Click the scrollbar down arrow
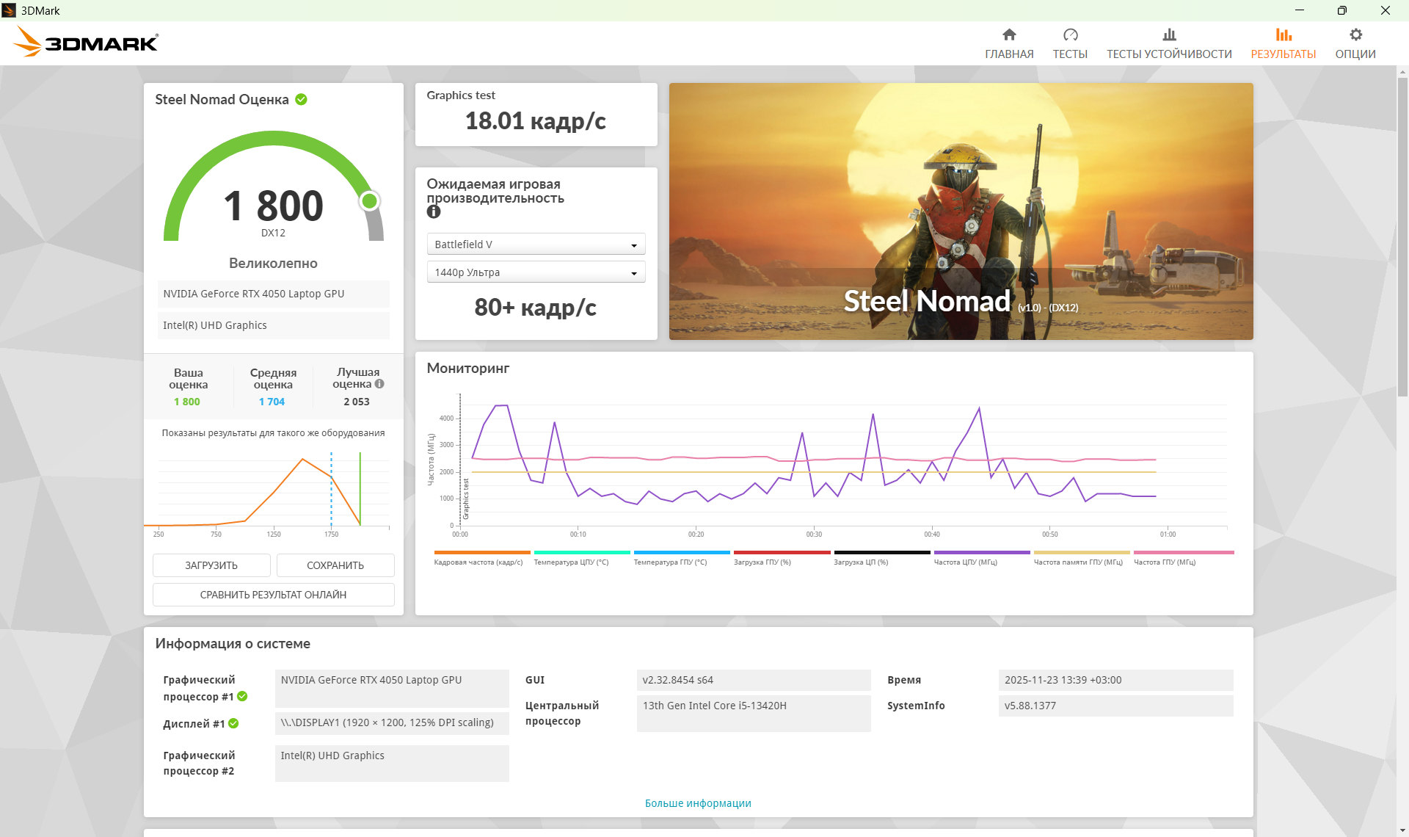Image resolution: width=1409 pixels, height=837 pixels. (1402, 830)
